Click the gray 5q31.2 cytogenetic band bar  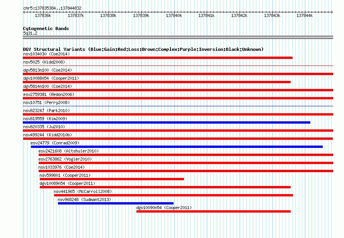[178, 37]
